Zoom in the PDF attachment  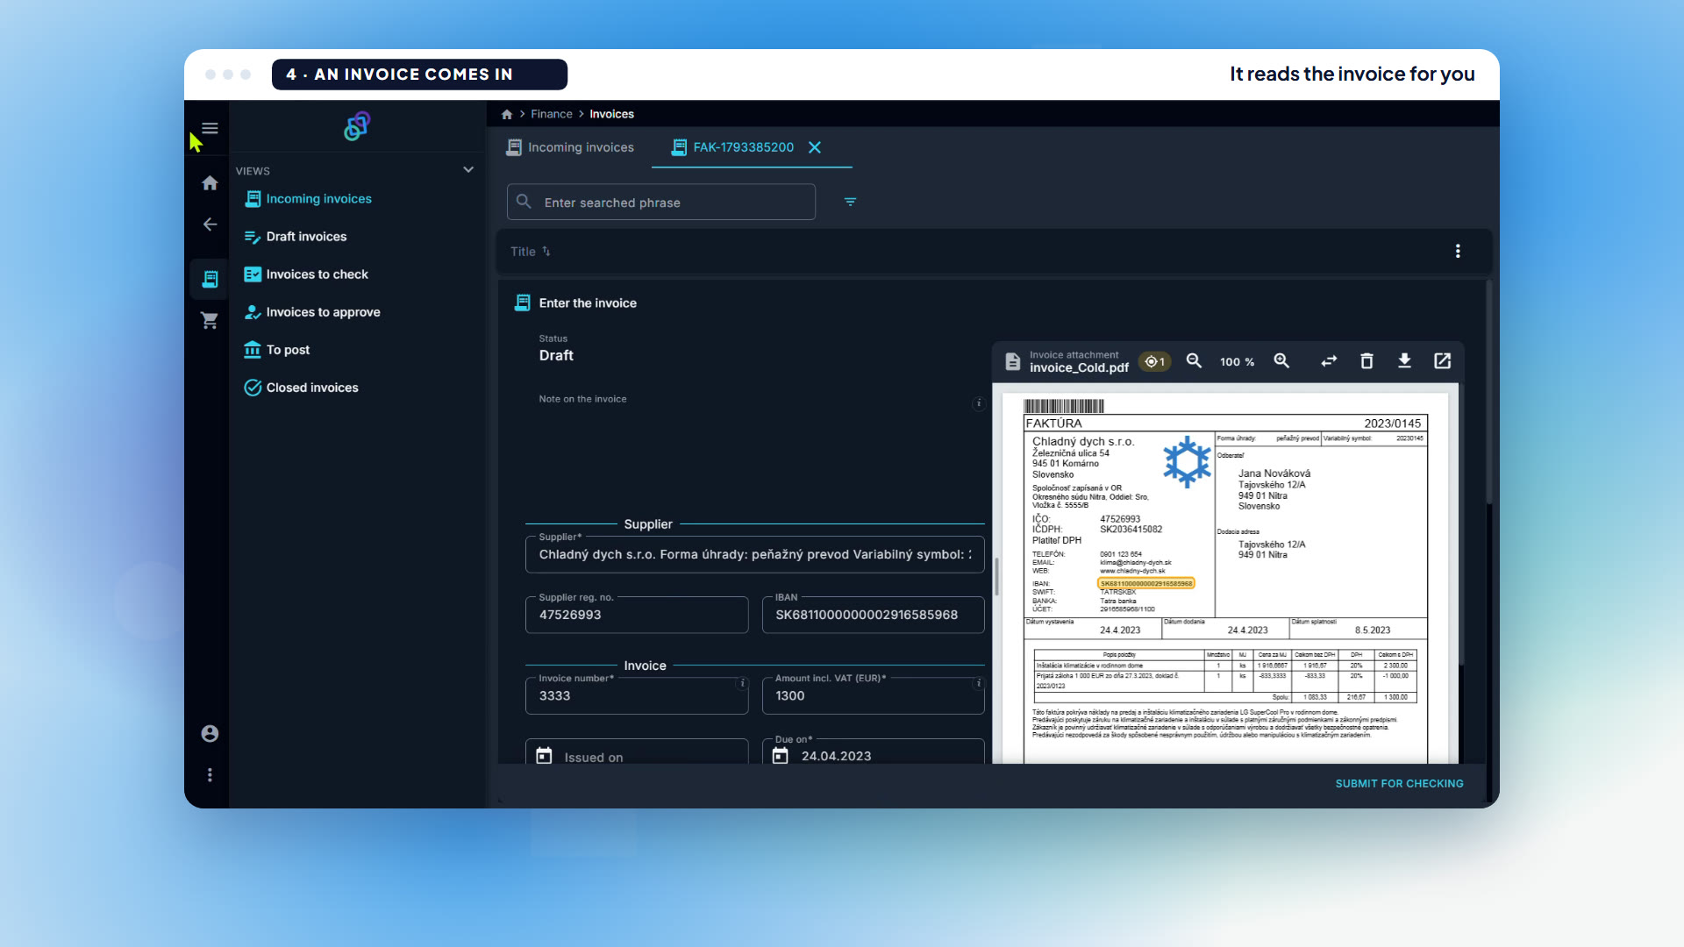[1281, 361]
